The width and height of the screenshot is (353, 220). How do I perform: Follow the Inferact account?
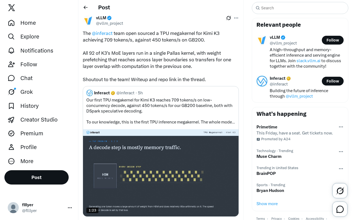333,81
